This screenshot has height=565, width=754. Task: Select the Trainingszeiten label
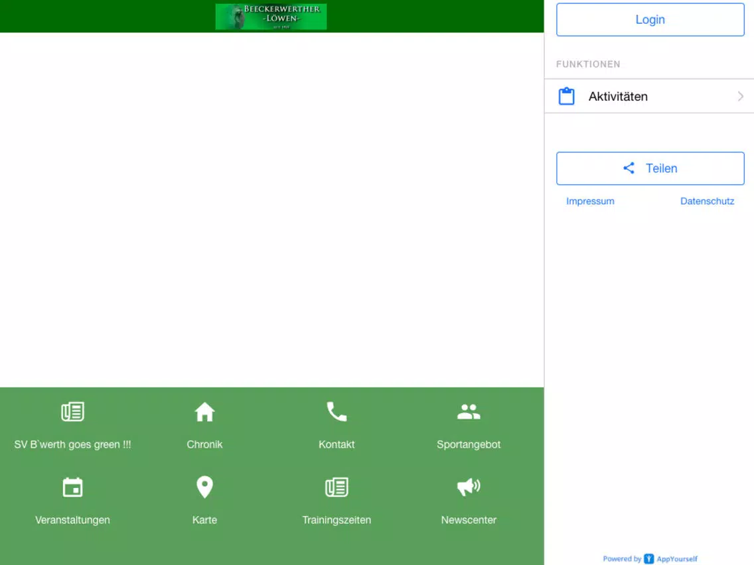click(x=337, y=520)
